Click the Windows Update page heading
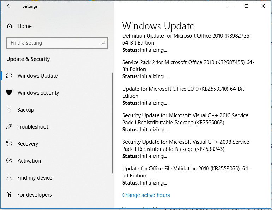Viewport: 272px width, 210px height. pos(158,26)
